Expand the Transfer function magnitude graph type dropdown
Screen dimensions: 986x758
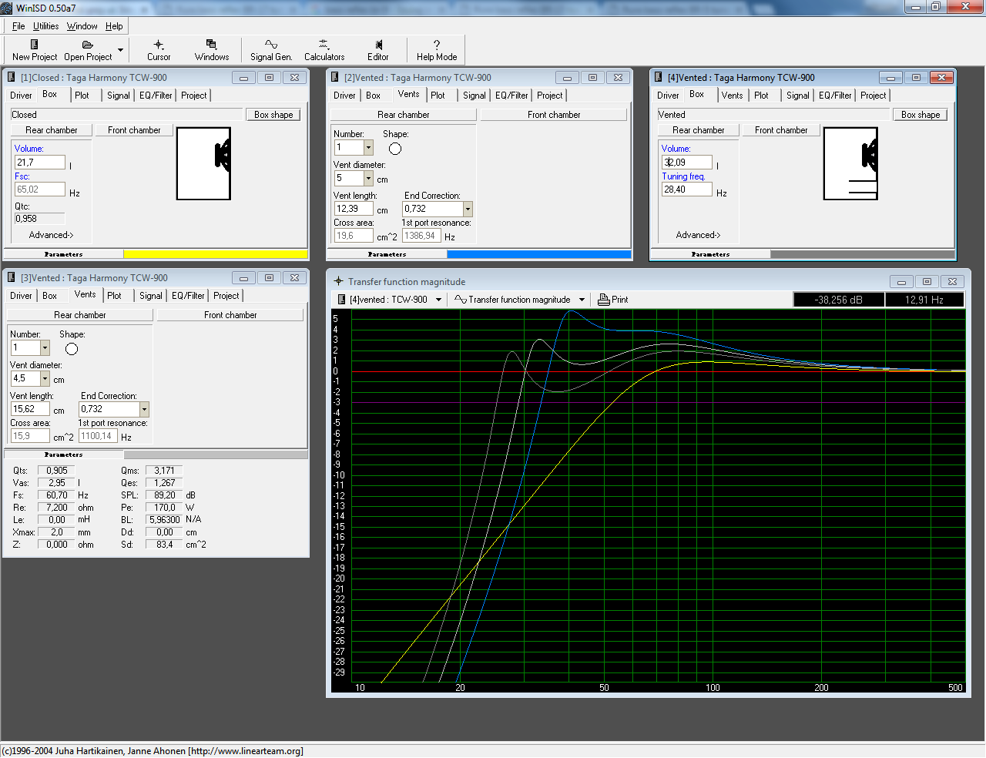582,300
